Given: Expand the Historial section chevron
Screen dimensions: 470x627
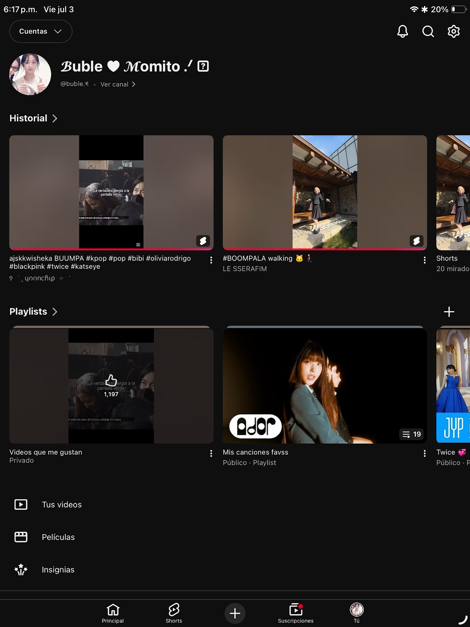Looking at the screenshot, I should tap(55, 118).
